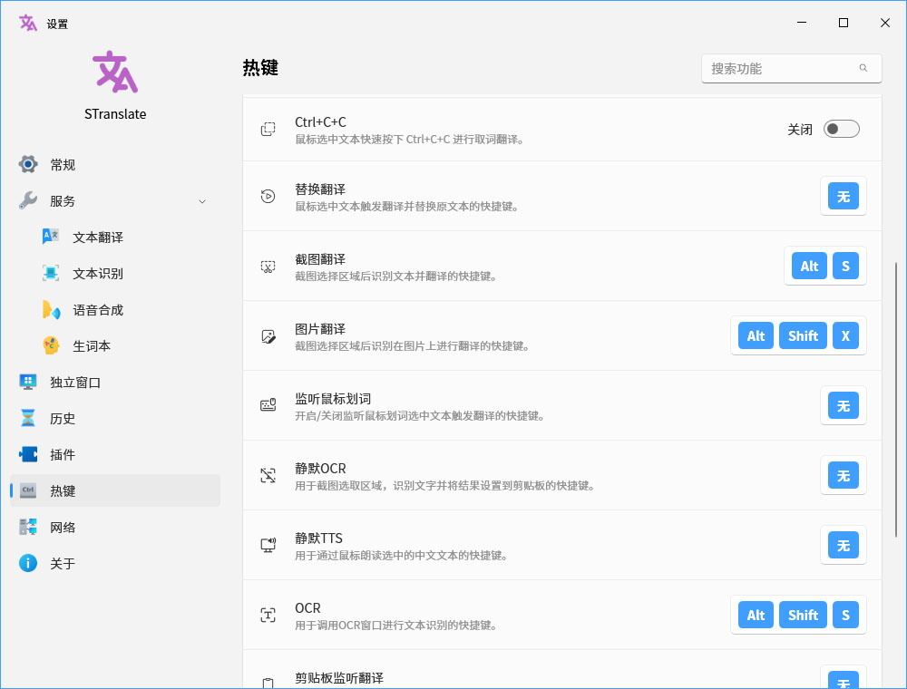The width and height of the screenshot is (907, 689).
Task: Click the 图片翻译 image icon
Action: (268, 336)
